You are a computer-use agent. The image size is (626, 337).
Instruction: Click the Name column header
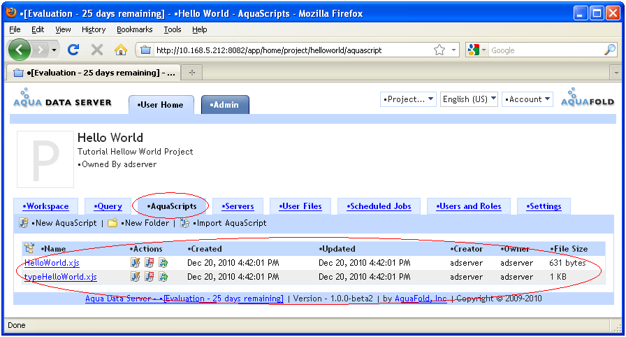[x=53, y=249]
